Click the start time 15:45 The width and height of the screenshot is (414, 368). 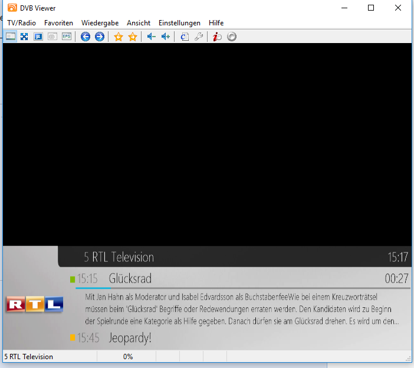88,338
